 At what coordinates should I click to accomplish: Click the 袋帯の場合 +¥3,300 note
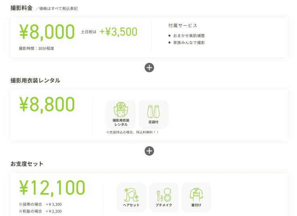pos(40,204)
